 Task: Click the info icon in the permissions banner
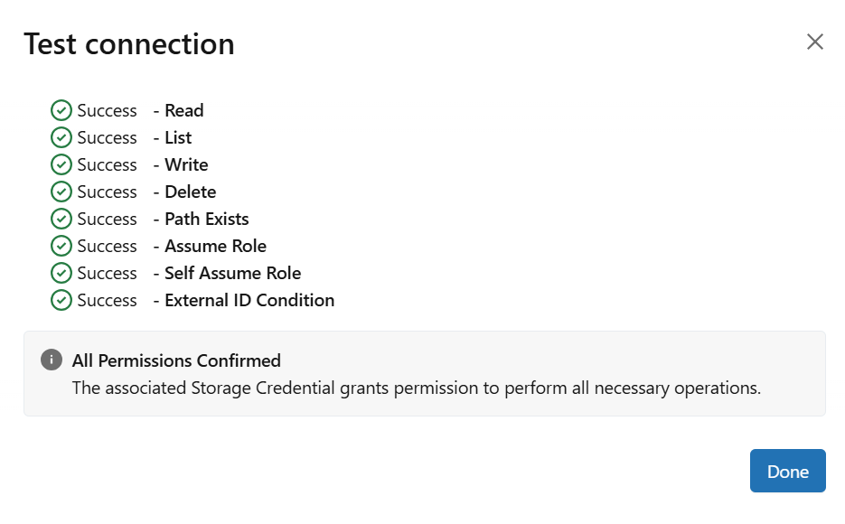click(x=52, y=360)
